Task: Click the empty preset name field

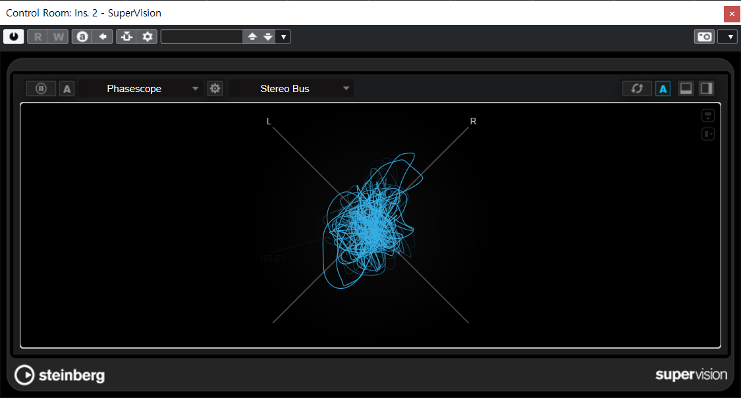Action: point(202,37)
